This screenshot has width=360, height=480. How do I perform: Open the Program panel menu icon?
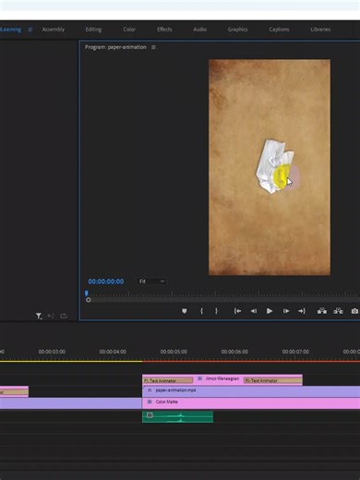[x=153, y=47]
